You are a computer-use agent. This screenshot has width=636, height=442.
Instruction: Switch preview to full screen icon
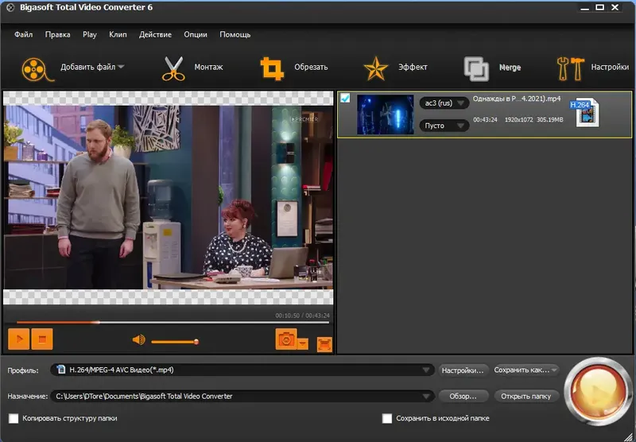tap(324, 344)
